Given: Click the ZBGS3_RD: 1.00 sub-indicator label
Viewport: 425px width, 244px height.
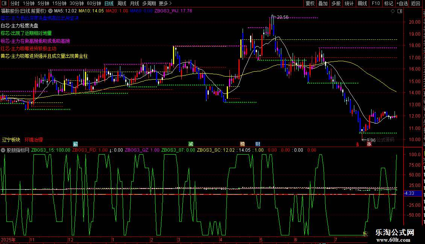Looking at the screenshot, I should (x=90, y=150).
